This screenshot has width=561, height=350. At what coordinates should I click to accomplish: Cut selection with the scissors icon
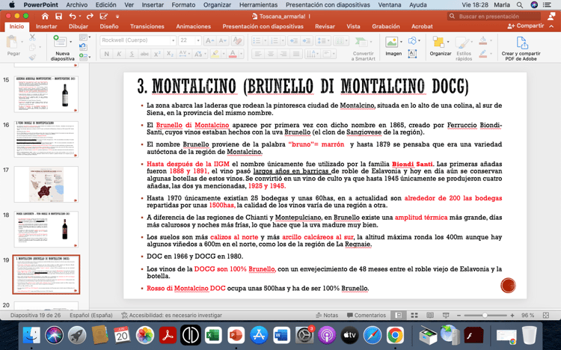pyautogui.click(x=33, y=37)
